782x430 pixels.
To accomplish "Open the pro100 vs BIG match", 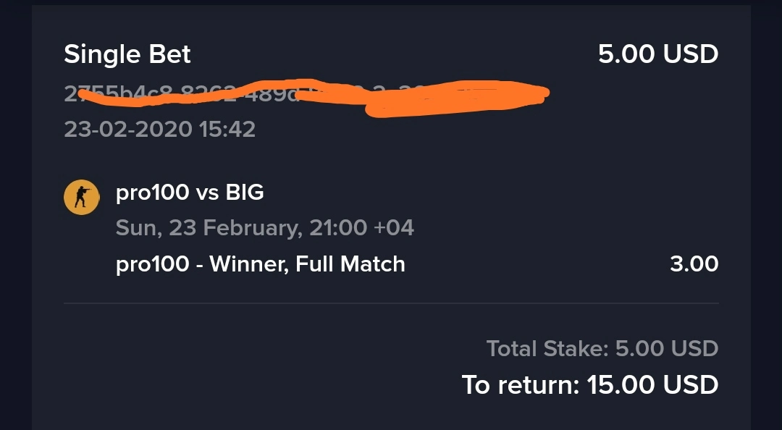I will coord(190,193).
